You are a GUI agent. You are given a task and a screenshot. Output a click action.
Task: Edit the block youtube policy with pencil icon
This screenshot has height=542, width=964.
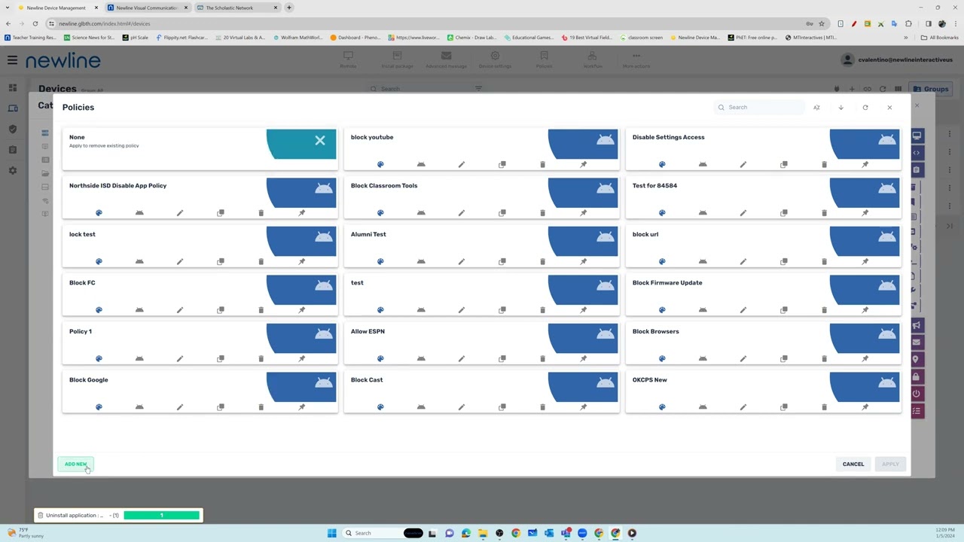coord(462,164)
